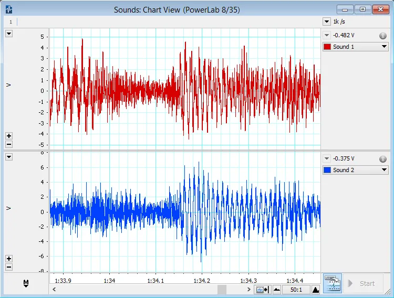The image size is (394, 298).
Task: Zoom out Sound 1 amplitude with minus button
Action: pos(9,144)
